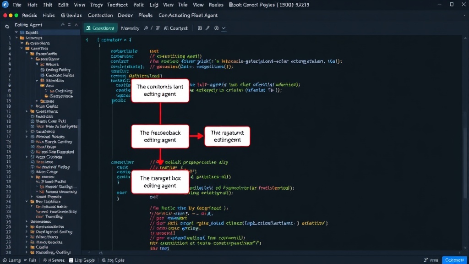Collapse panel using middle header icon of Editing Agent

coord(69,25)
